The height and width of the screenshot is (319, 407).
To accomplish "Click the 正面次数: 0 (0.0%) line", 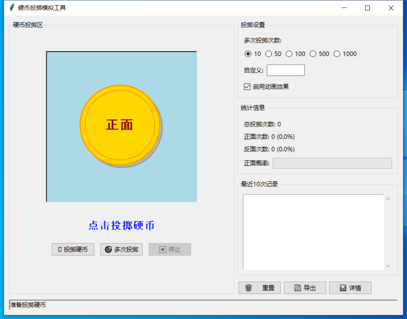I will pos(269,137).
